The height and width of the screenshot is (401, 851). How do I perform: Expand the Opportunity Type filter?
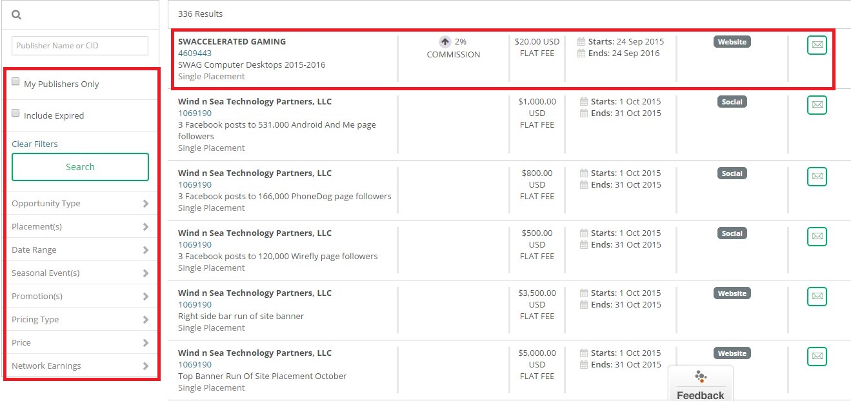[81, 203]
